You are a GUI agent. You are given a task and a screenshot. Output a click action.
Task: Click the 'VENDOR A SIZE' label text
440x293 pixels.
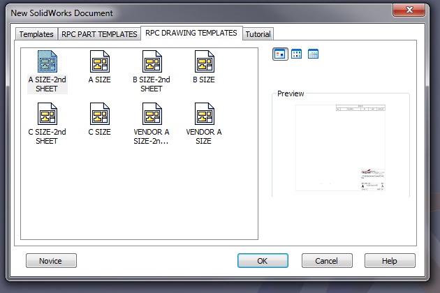204,136
